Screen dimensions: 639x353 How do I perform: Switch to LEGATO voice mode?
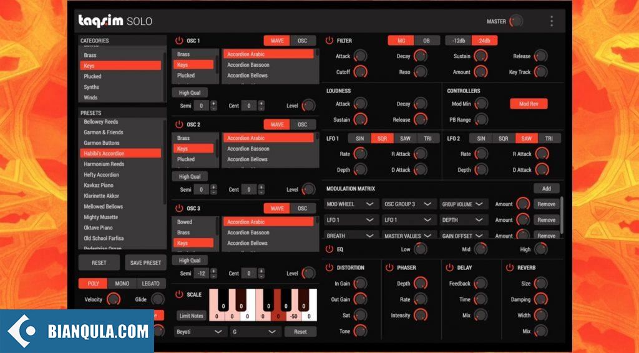click(x=151, y=283)
